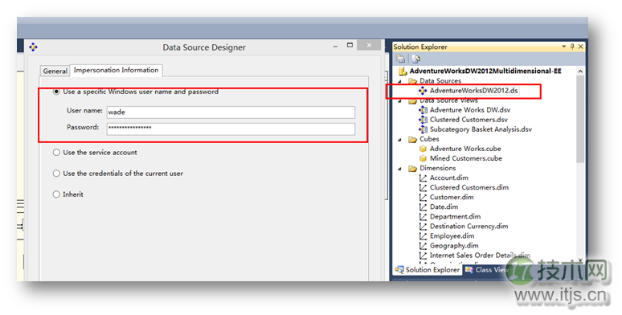Select the AdventureWorksDW2012.ds file name
This screenshot has width=622, height=315.
pyautogui.click(x=473, y=91)
